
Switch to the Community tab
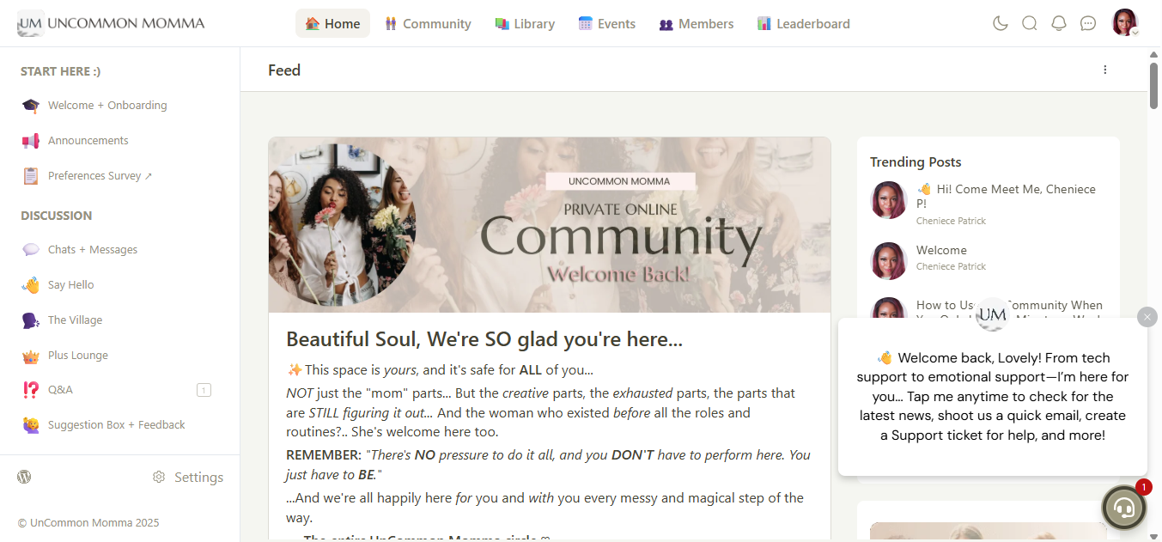pos(428,23)
